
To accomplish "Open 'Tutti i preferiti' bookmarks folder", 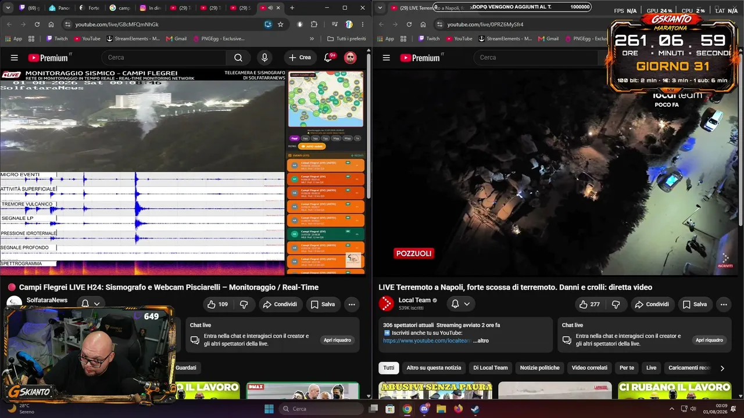I will click(x=347, y=39).
